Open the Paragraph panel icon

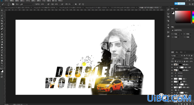168,28
